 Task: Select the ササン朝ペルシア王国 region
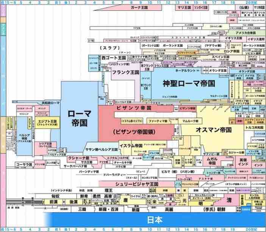coord(102,150)
